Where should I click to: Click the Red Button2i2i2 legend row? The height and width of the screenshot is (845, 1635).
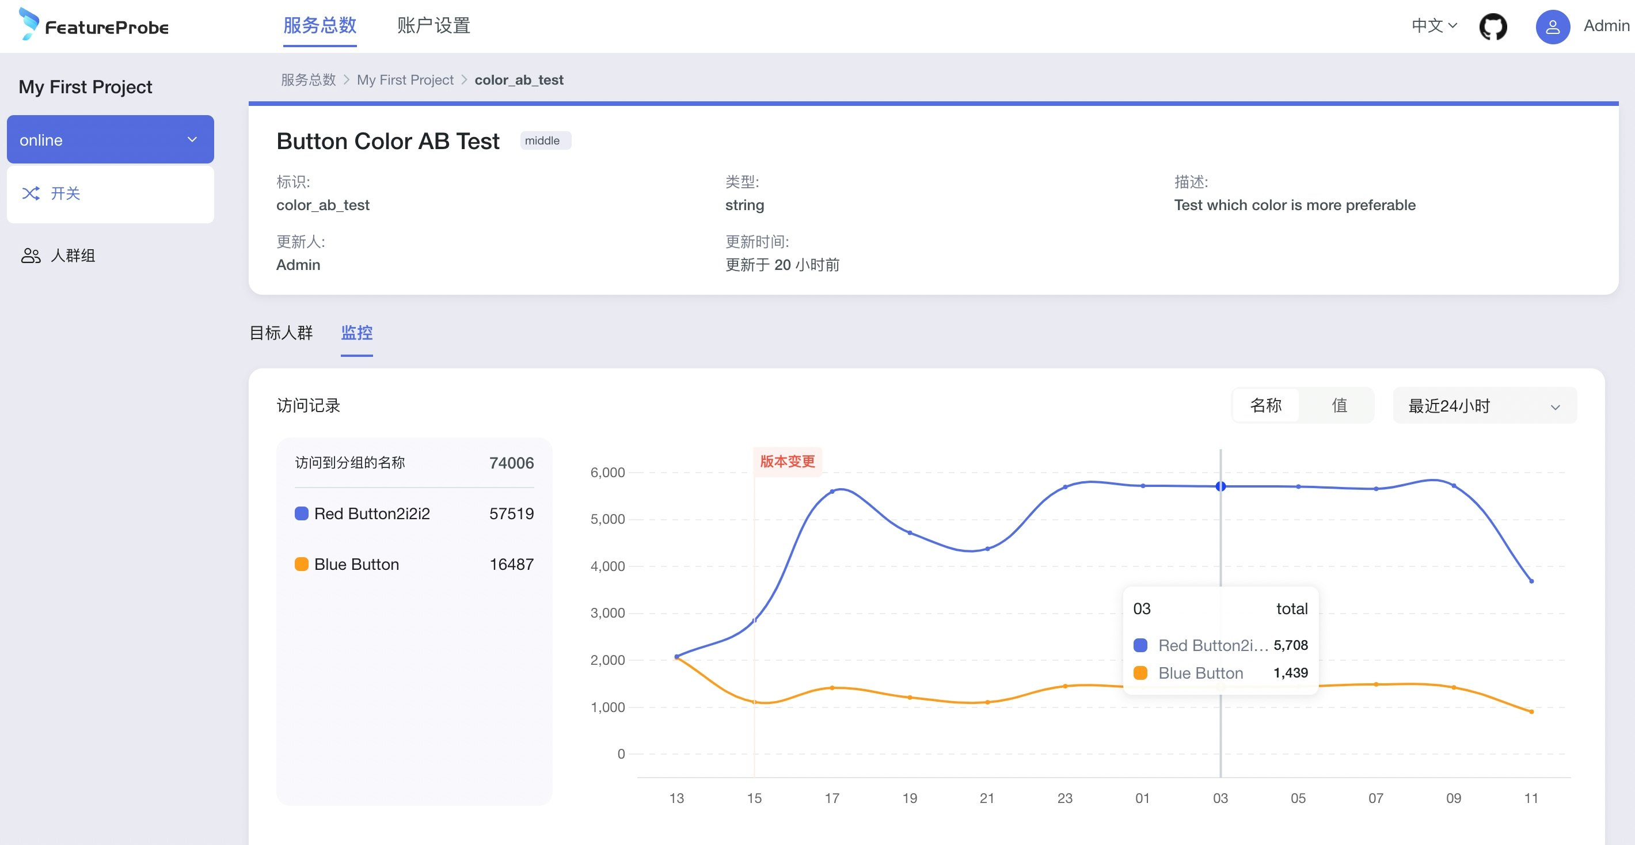point(415,514)
